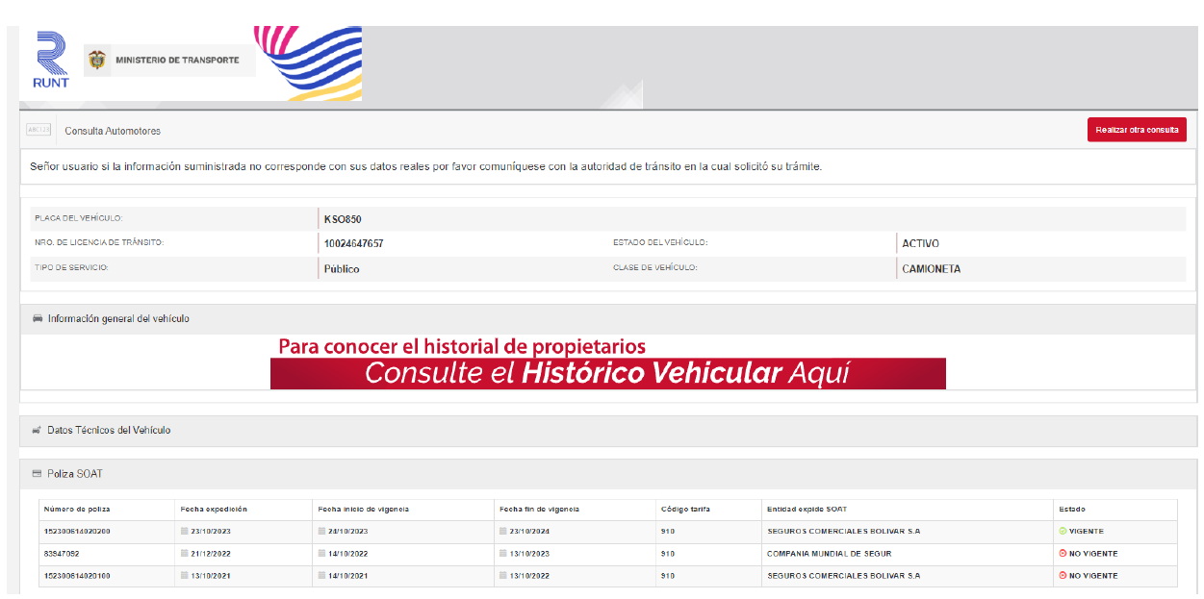Click the calendar icon beside 13/10/2021

point(185,575)
